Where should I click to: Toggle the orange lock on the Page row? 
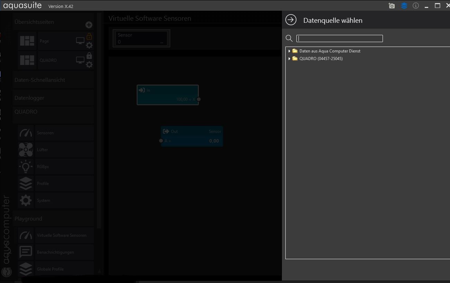pyautogui.click(x=89, y=36)
